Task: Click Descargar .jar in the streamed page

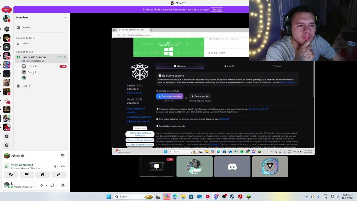Action: tap(200, 96)
